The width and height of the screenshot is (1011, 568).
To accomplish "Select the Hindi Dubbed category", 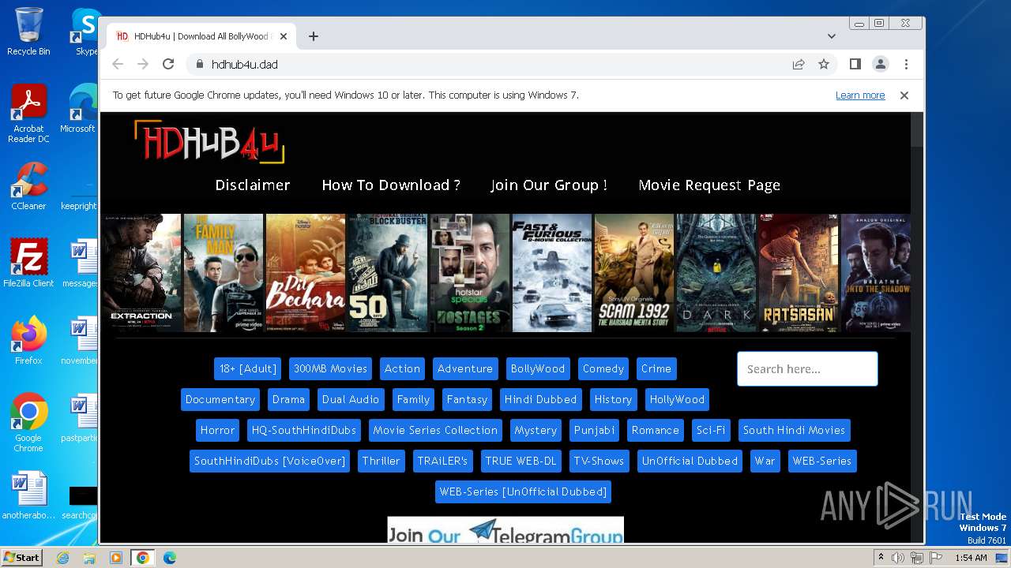I will (x=541, y=399).
